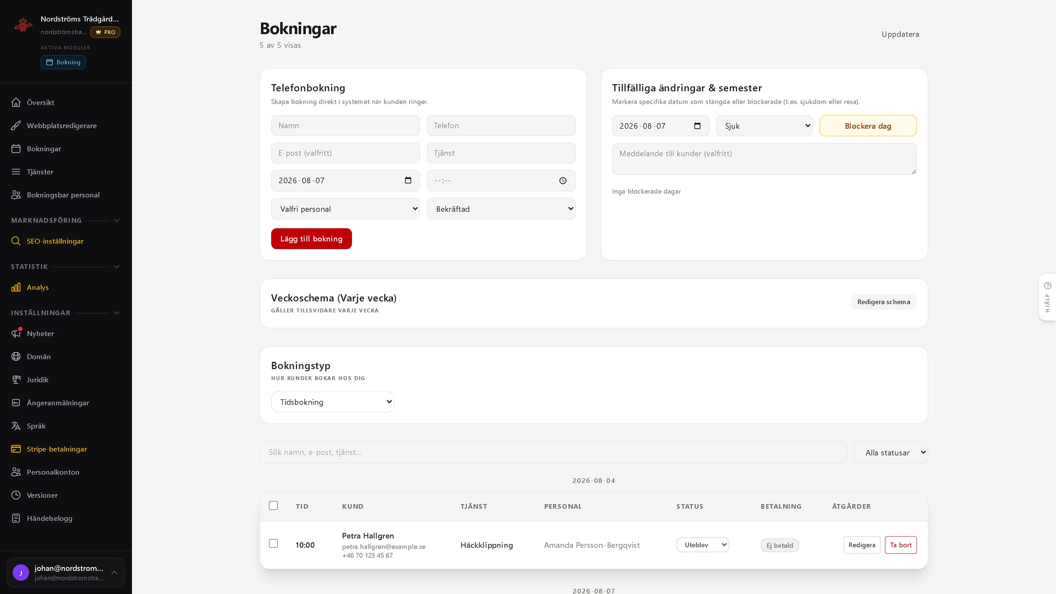Click Bokningsbar personal people icon
The height and width of the screenshot is (594, 1056).
pos(16,195)
